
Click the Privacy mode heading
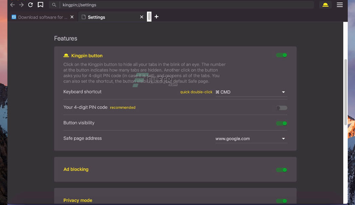click(x=78, y=200)
